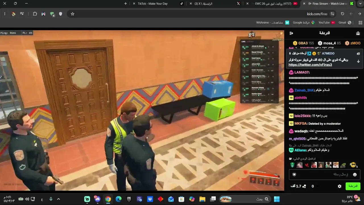
Task: Open Google Chrome taskbar icon
Action: 108,199
